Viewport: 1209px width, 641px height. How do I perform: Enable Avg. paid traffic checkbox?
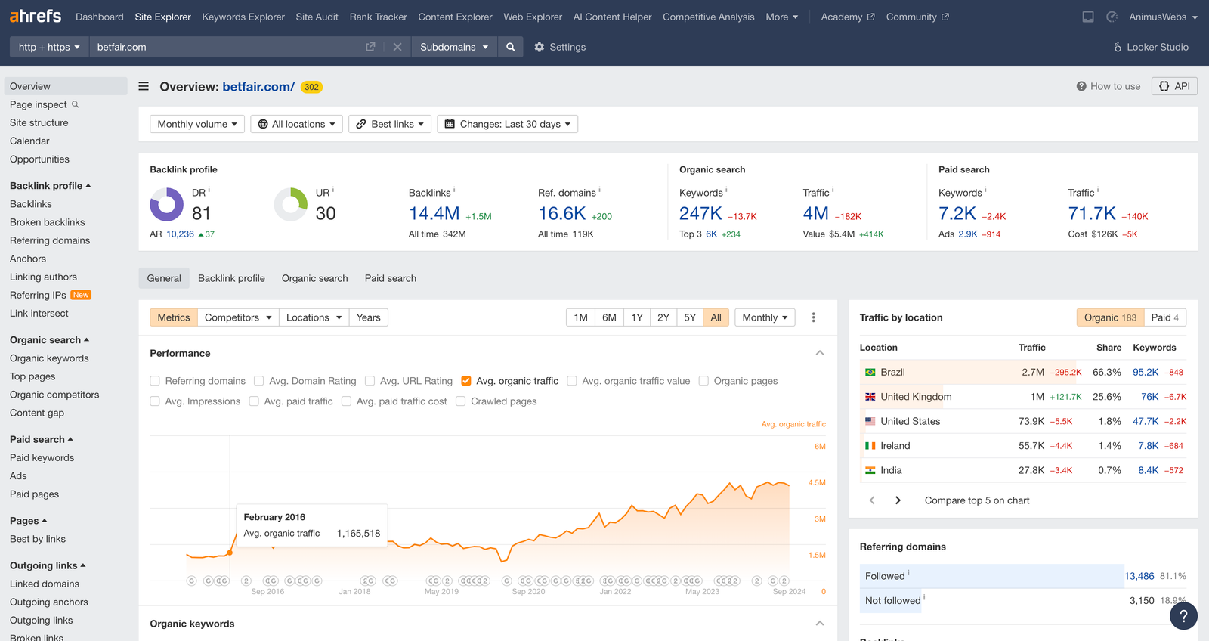click(254, 401)
